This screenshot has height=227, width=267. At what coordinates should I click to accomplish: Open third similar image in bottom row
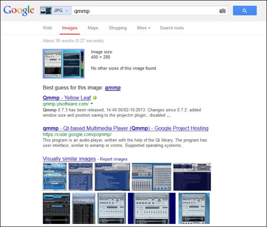(x=111, y=208)
